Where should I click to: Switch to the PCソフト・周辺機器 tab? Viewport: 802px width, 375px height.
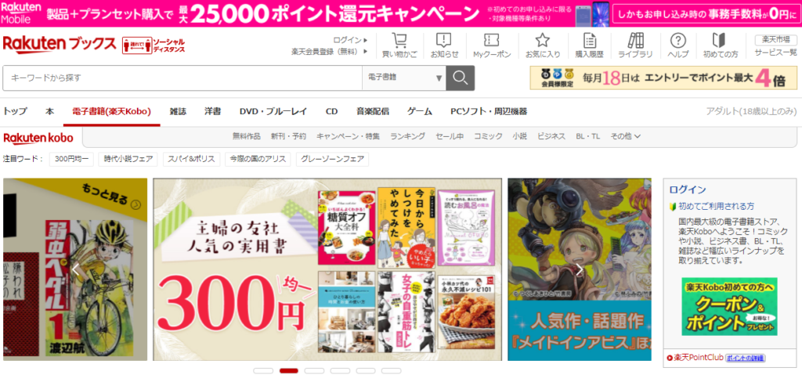pos(489,111)
